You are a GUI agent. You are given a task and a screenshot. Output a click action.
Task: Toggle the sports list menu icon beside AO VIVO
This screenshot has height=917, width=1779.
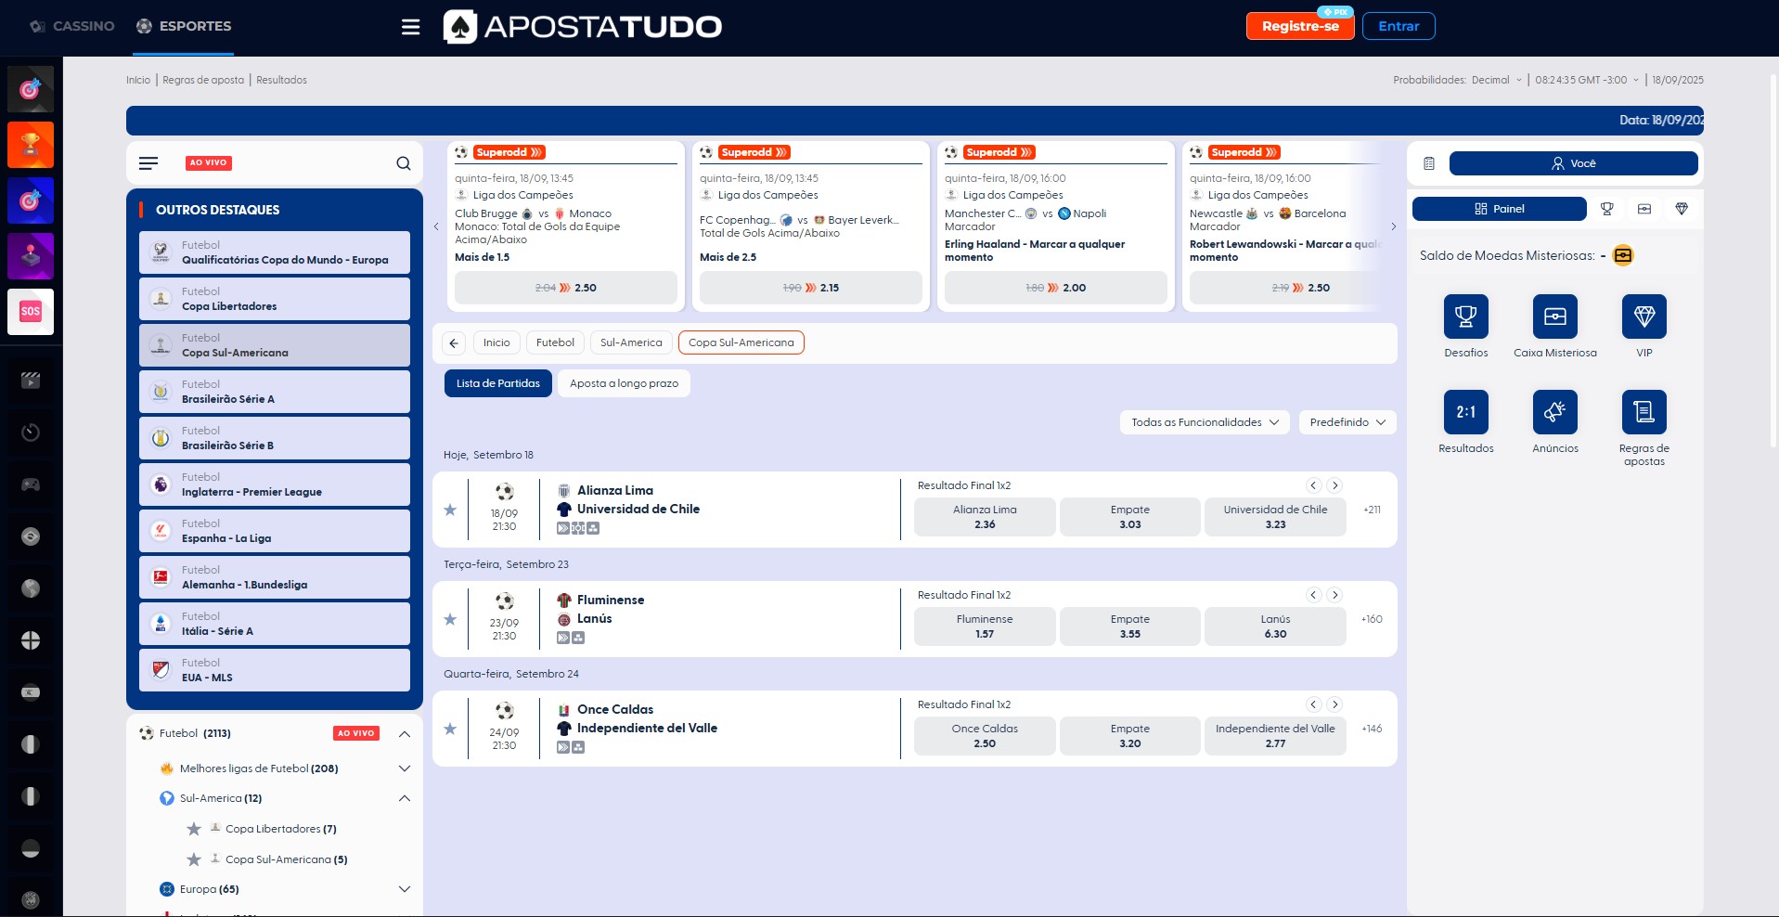pos(148,163)
